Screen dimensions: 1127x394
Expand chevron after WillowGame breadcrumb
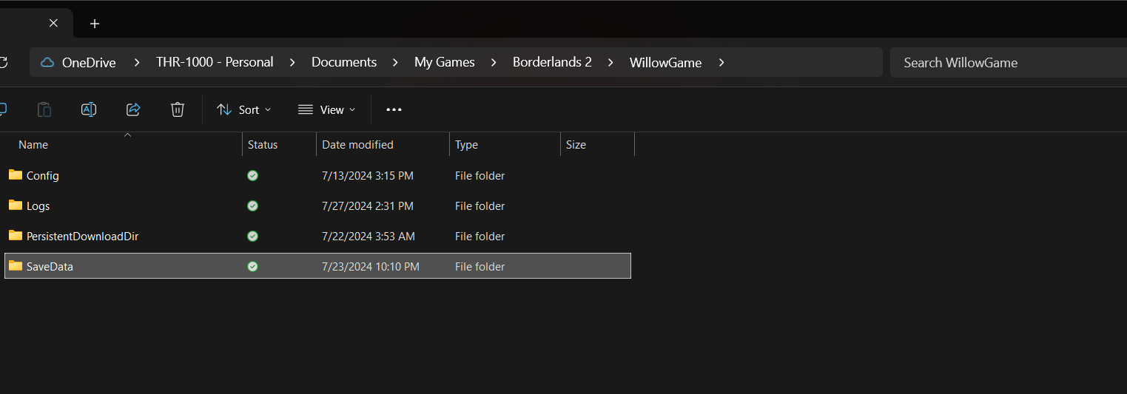coord(721,63)
